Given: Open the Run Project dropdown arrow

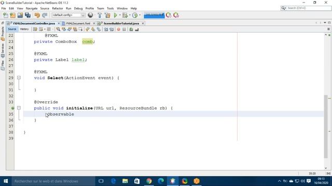Looking at the screenshot, I should click(x=120, y=15).
